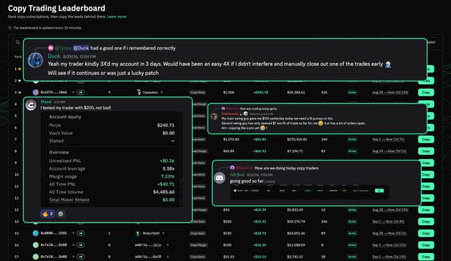Screen dimensions: 451x261
Task: Click add-reaction smiley under Massi's message
Action: (61, 214)
